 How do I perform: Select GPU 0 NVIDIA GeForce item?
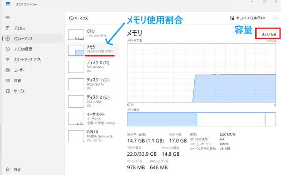click(x=92, y=136)
